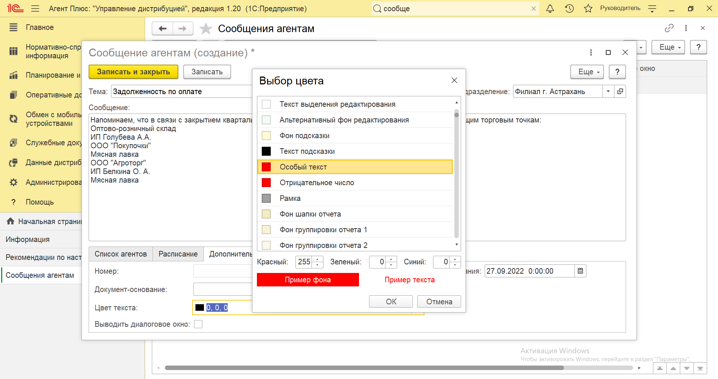
Task: Open the main hamburger menu
Action: click(35, 8)
